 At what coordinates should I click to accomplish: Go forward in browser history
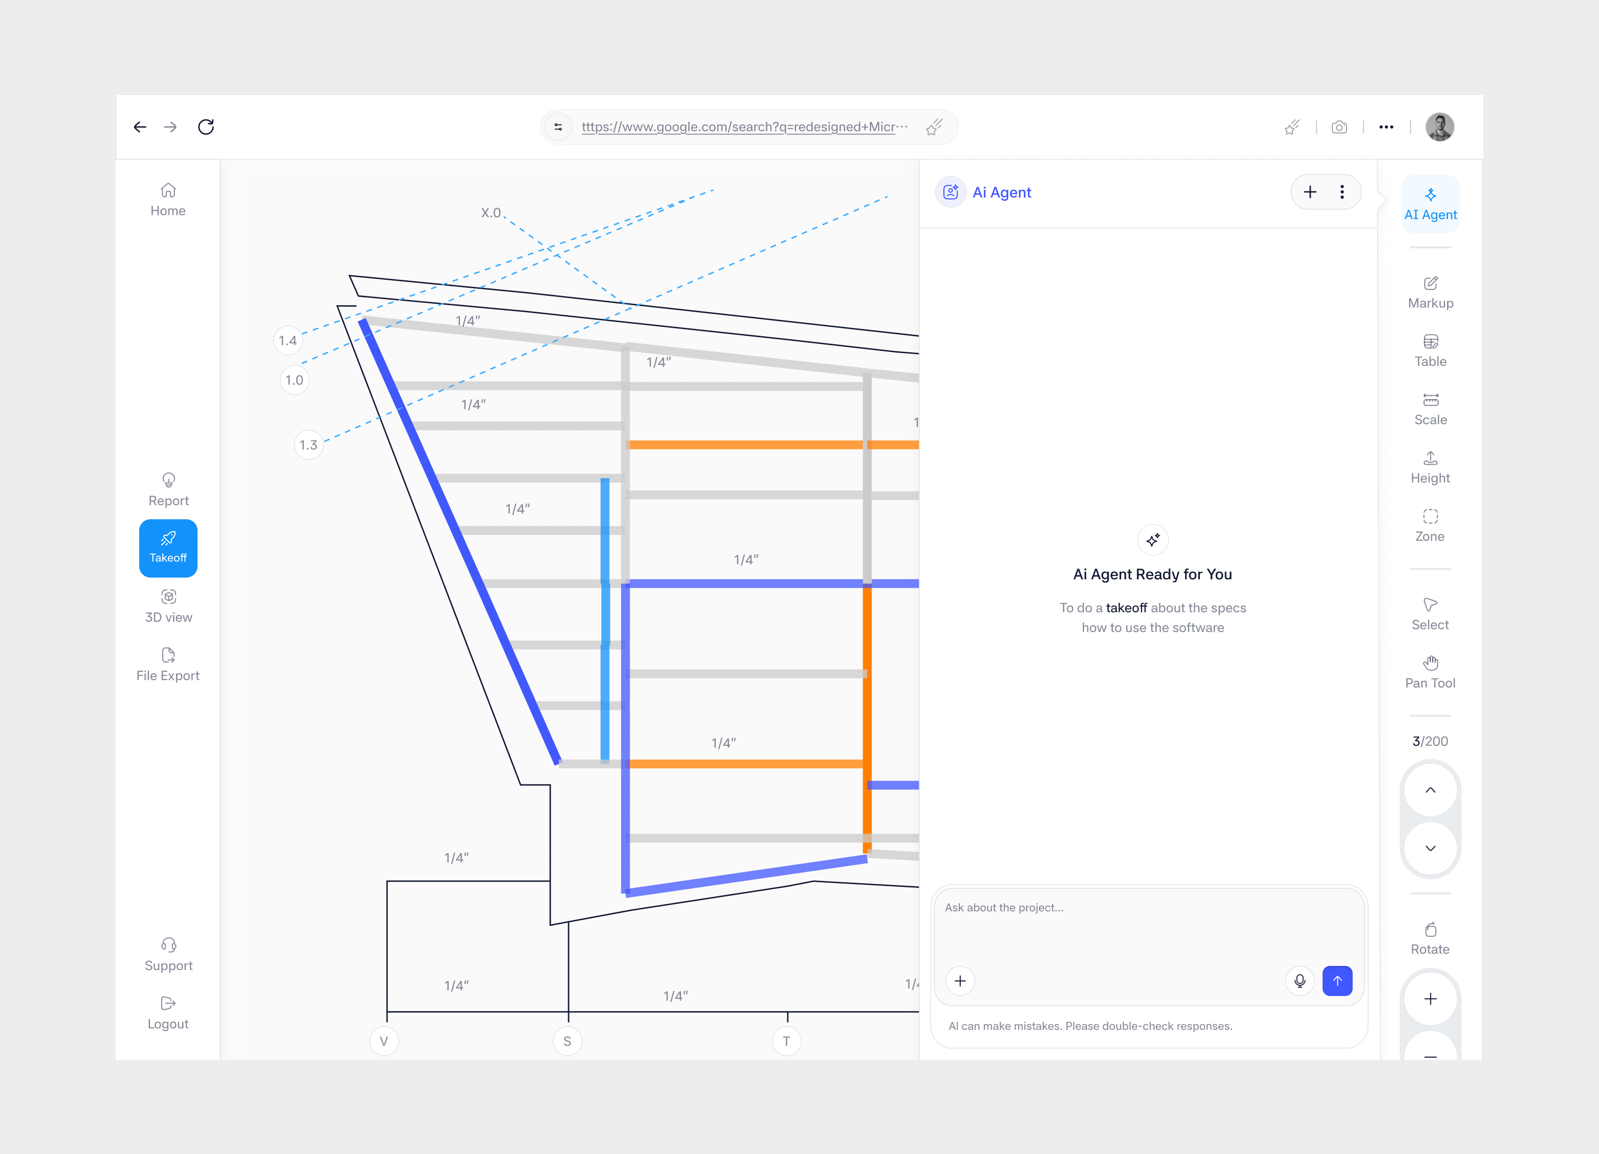(170, 127)
